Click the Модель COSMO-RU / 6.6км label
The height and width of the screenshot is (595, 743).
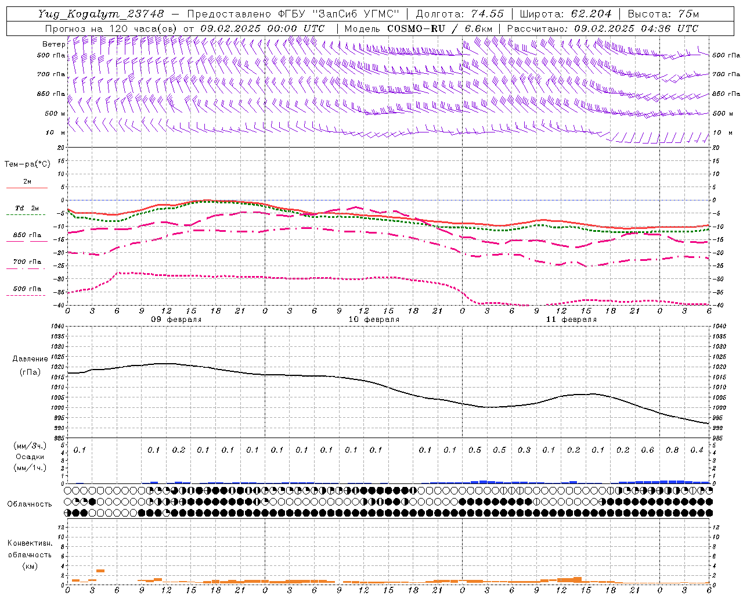tap(418, 28)
